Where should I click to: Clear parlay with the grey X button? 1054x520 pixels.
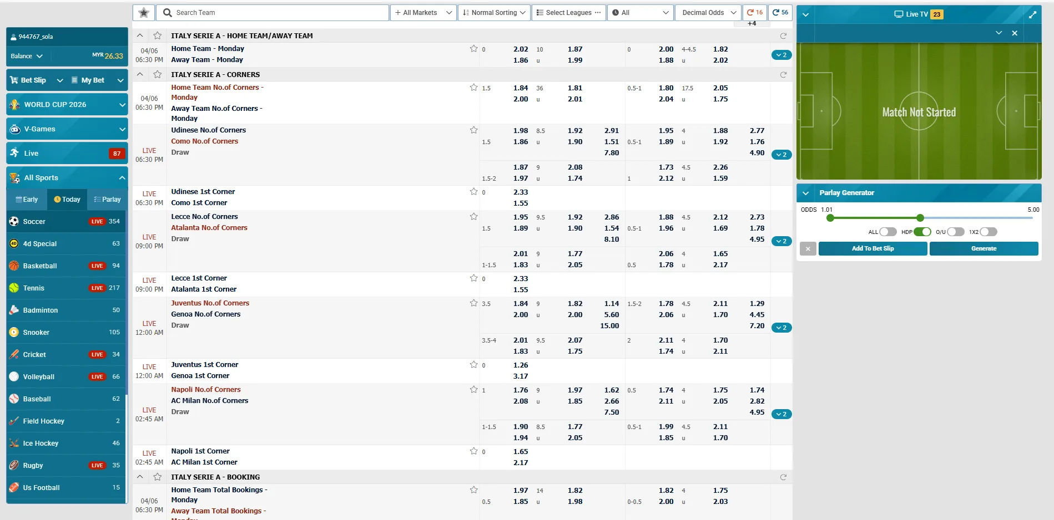click(808, 249)
